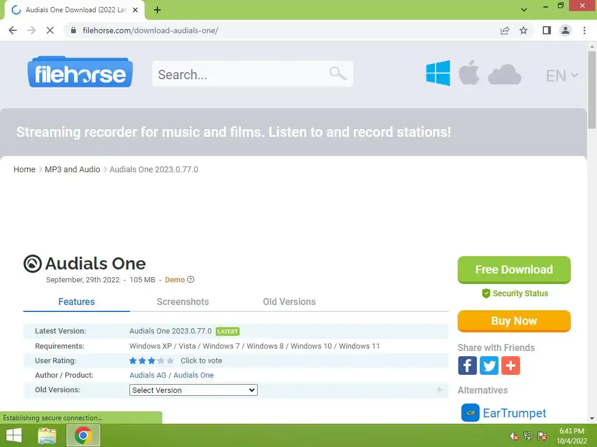
Task: Open the Windows Start button
Action: (14, 435)
